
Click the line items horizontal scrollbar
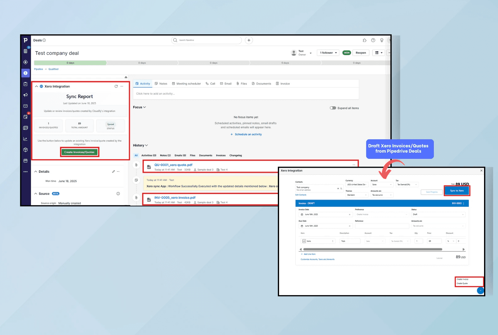pos(372,249)
